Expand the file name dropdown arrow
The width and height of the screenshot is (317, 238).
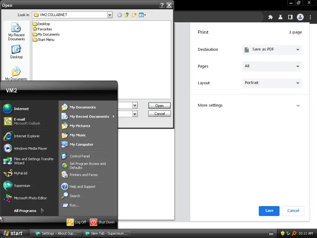point(135,105)
